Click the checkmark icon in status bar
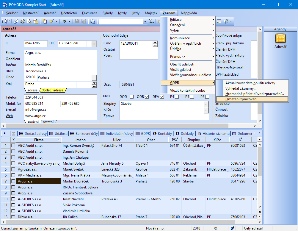This screenshot has width=298, height=231. [233, 228]
